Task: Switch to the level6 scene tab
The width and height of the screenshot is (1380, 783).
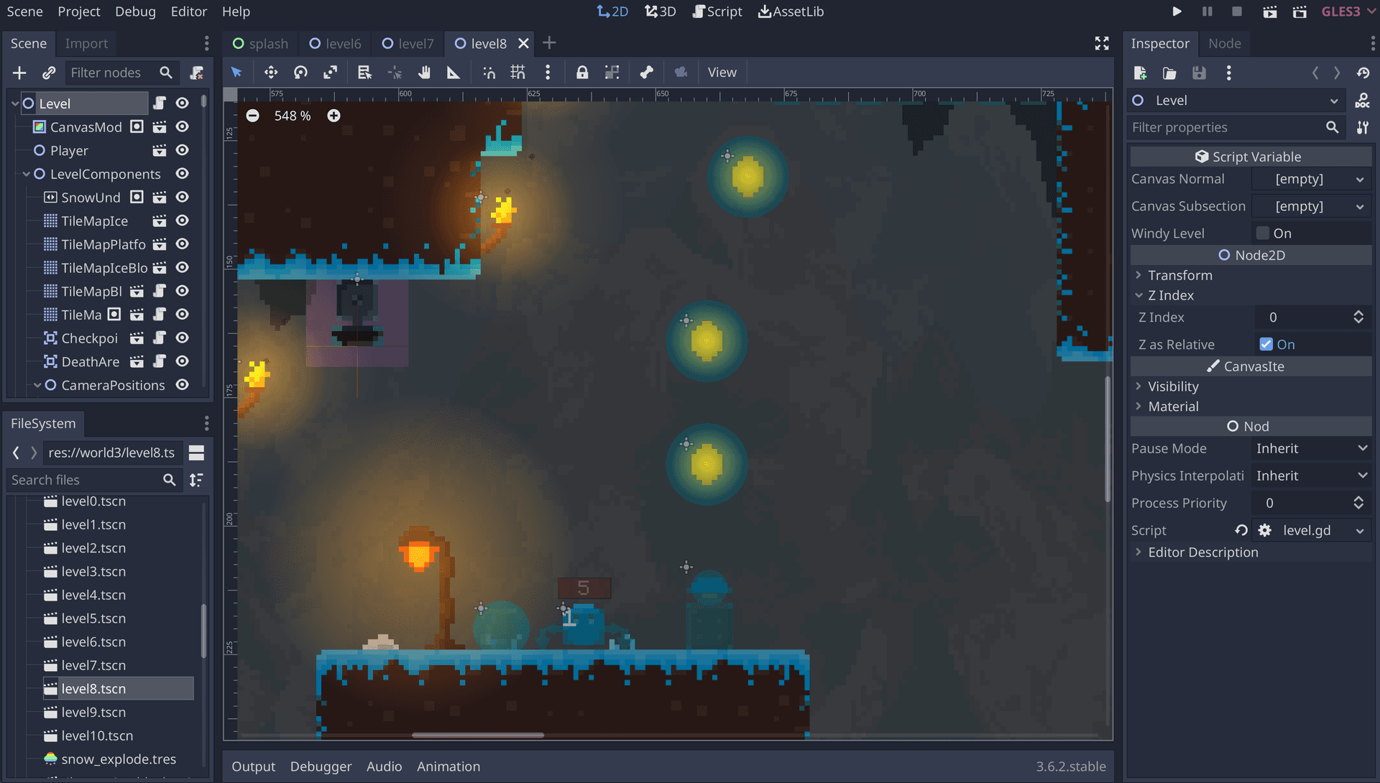Action: [x=335, y=43]
